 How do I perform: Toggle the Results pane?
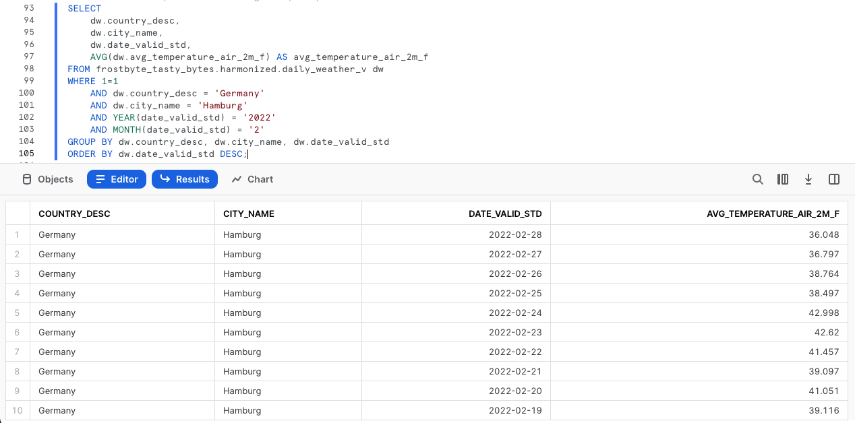coord(185,179)
